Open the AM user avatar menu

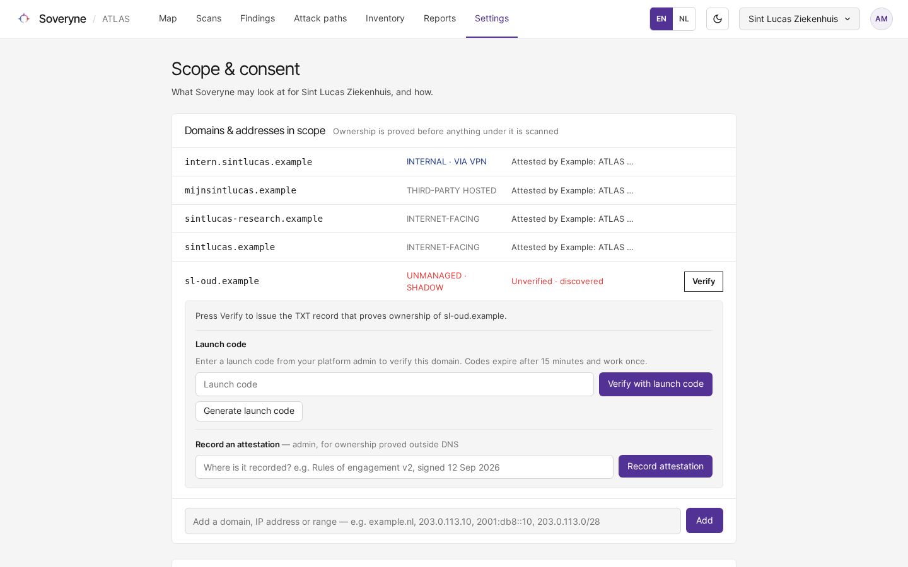tap(882, 19)
